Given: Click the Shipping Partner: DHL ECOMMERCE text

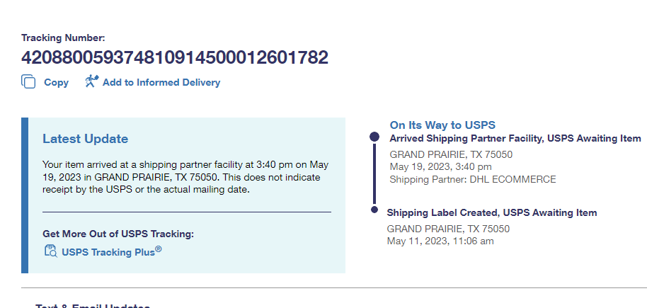Looking at the screenshot, I should (472, 179).
